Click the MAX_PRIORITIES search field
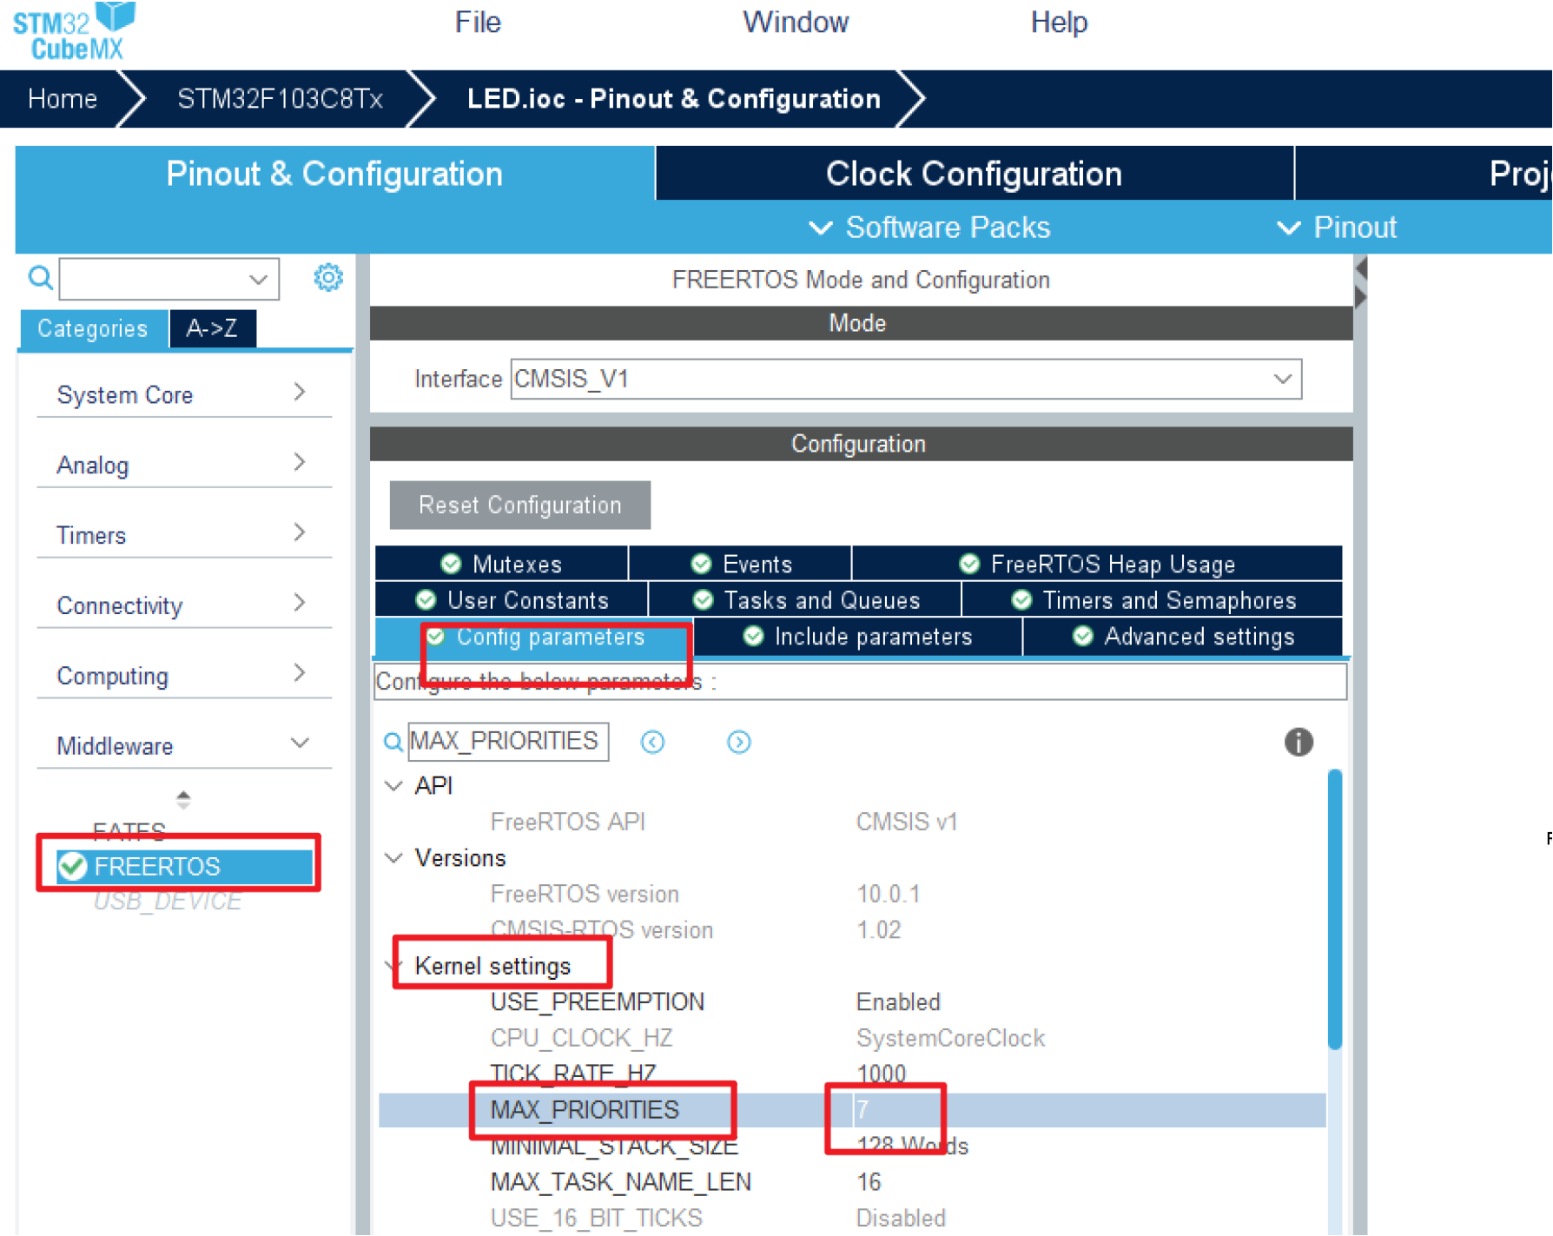This screenshot has width=1553, height=1236. pos(508,741)
